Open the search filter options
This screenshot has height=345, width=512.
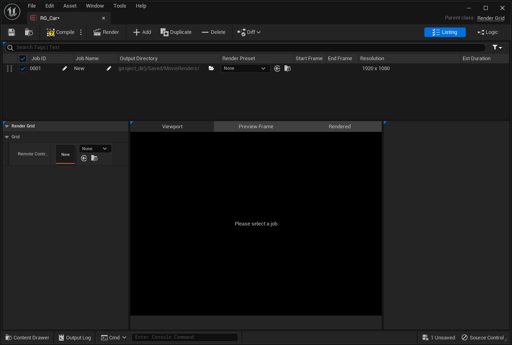click(x=497, y=47)
